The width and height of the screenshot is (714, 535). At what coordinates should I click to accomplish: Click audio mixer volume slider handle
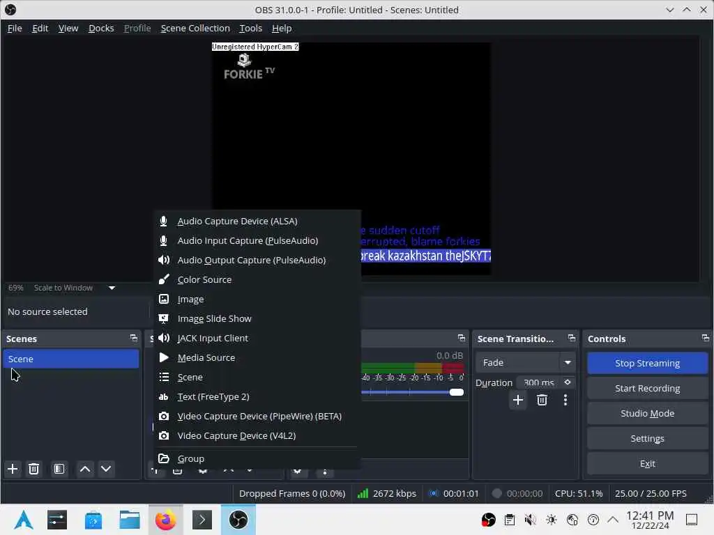(x=456, y=392)
